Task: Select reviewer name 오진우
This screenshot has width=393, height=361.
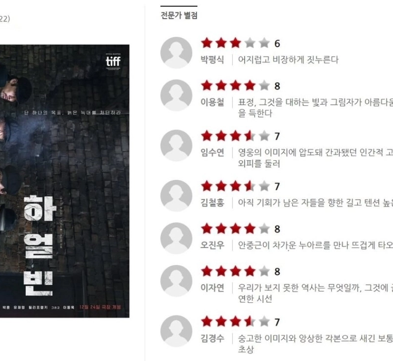Action: point(212,245)
